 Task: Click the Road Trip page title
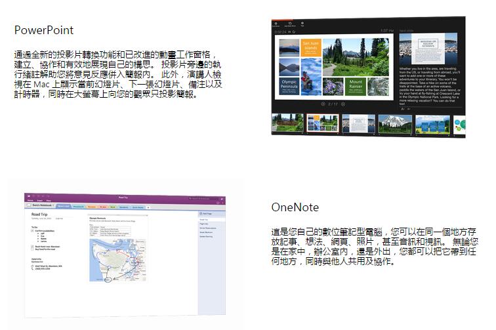(x=39, y=214)
